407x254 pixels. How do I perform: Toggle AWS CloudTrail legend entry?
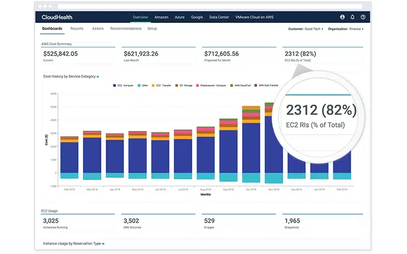pos(241,85)
